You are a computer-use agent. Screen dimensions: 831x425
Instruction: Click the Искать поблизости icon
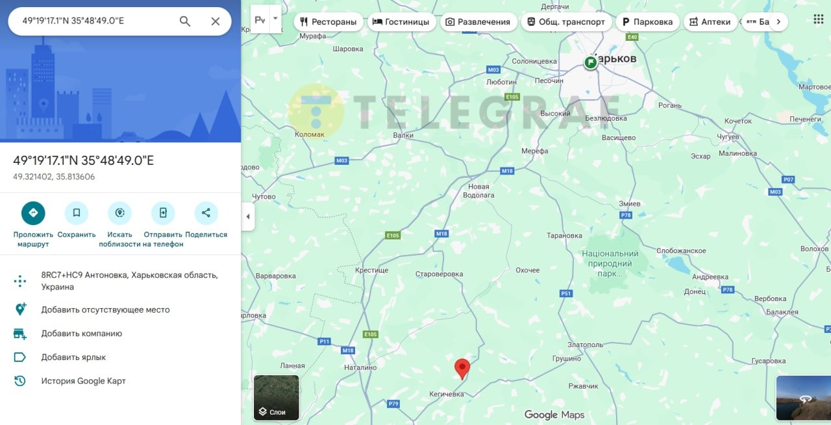[x=119, y=213]
